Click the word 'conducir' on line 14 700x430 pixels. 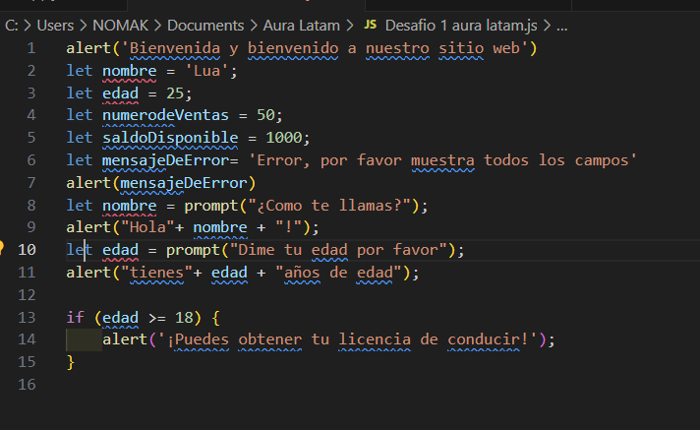(484, 339)
